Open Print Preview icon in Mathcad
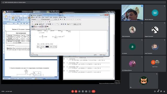This screenshot has width=167, height=94. pos(42,24)
